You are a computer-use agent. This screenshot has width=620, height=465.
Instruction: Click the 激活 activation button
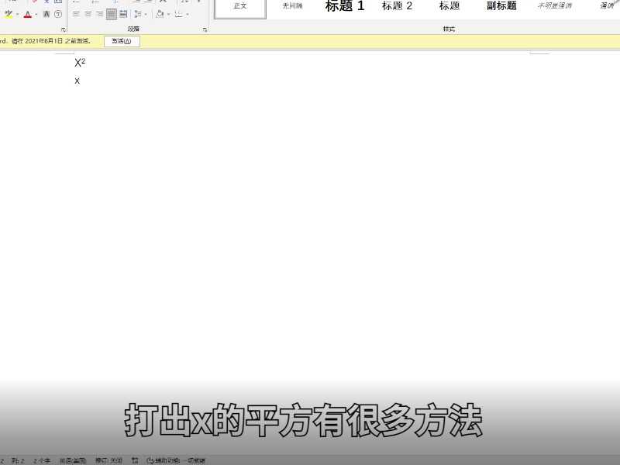(x=123, y=40)
